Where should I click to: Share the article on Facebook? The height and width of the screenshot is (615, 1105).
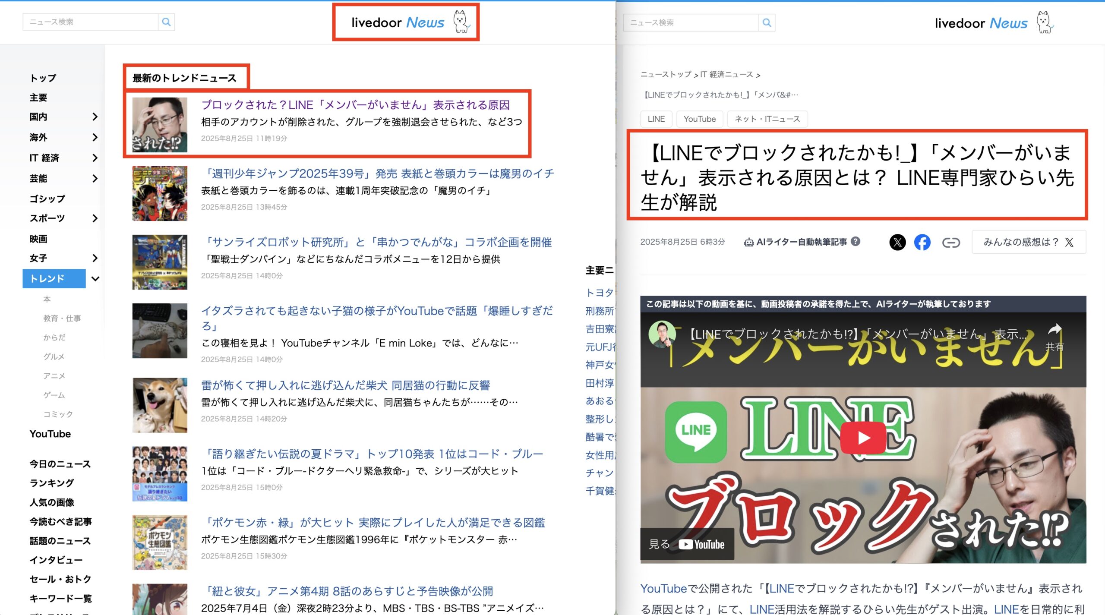tap(922, 242)
